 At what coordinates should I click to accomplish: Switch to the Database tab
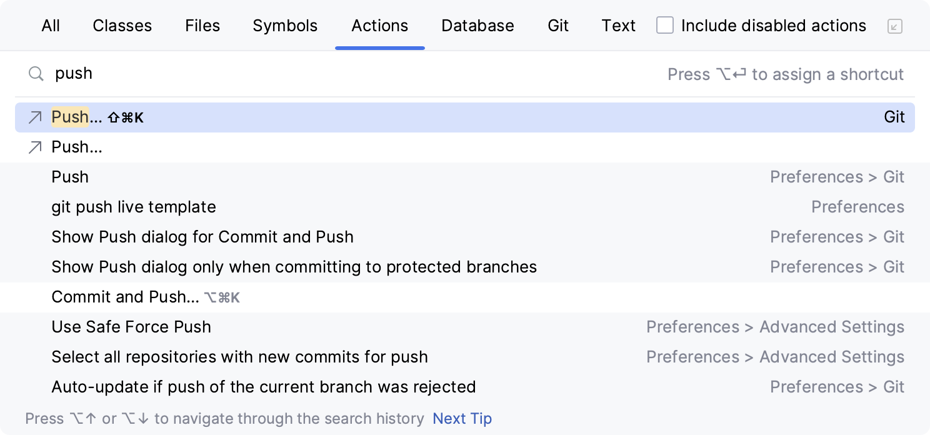coord(477,26)
